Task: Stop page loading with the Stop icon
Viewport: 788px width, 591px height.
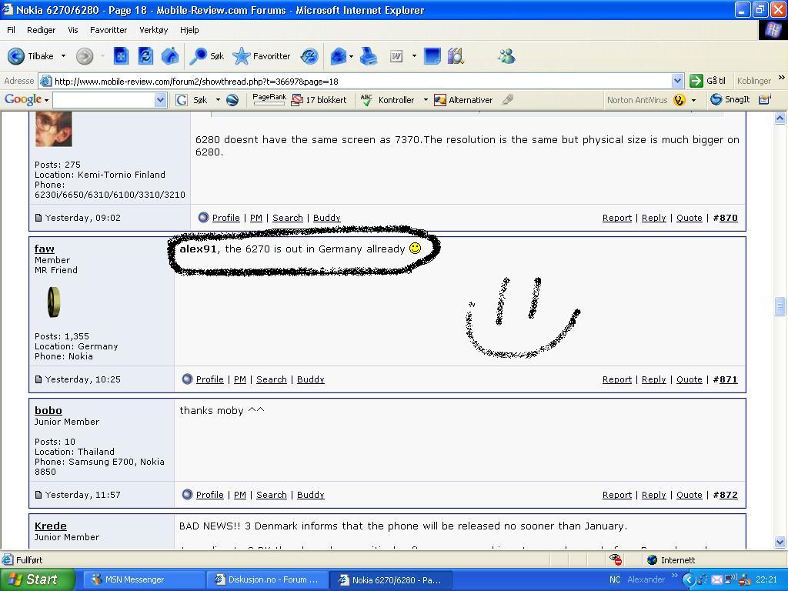Action: (x=121, y=56)
